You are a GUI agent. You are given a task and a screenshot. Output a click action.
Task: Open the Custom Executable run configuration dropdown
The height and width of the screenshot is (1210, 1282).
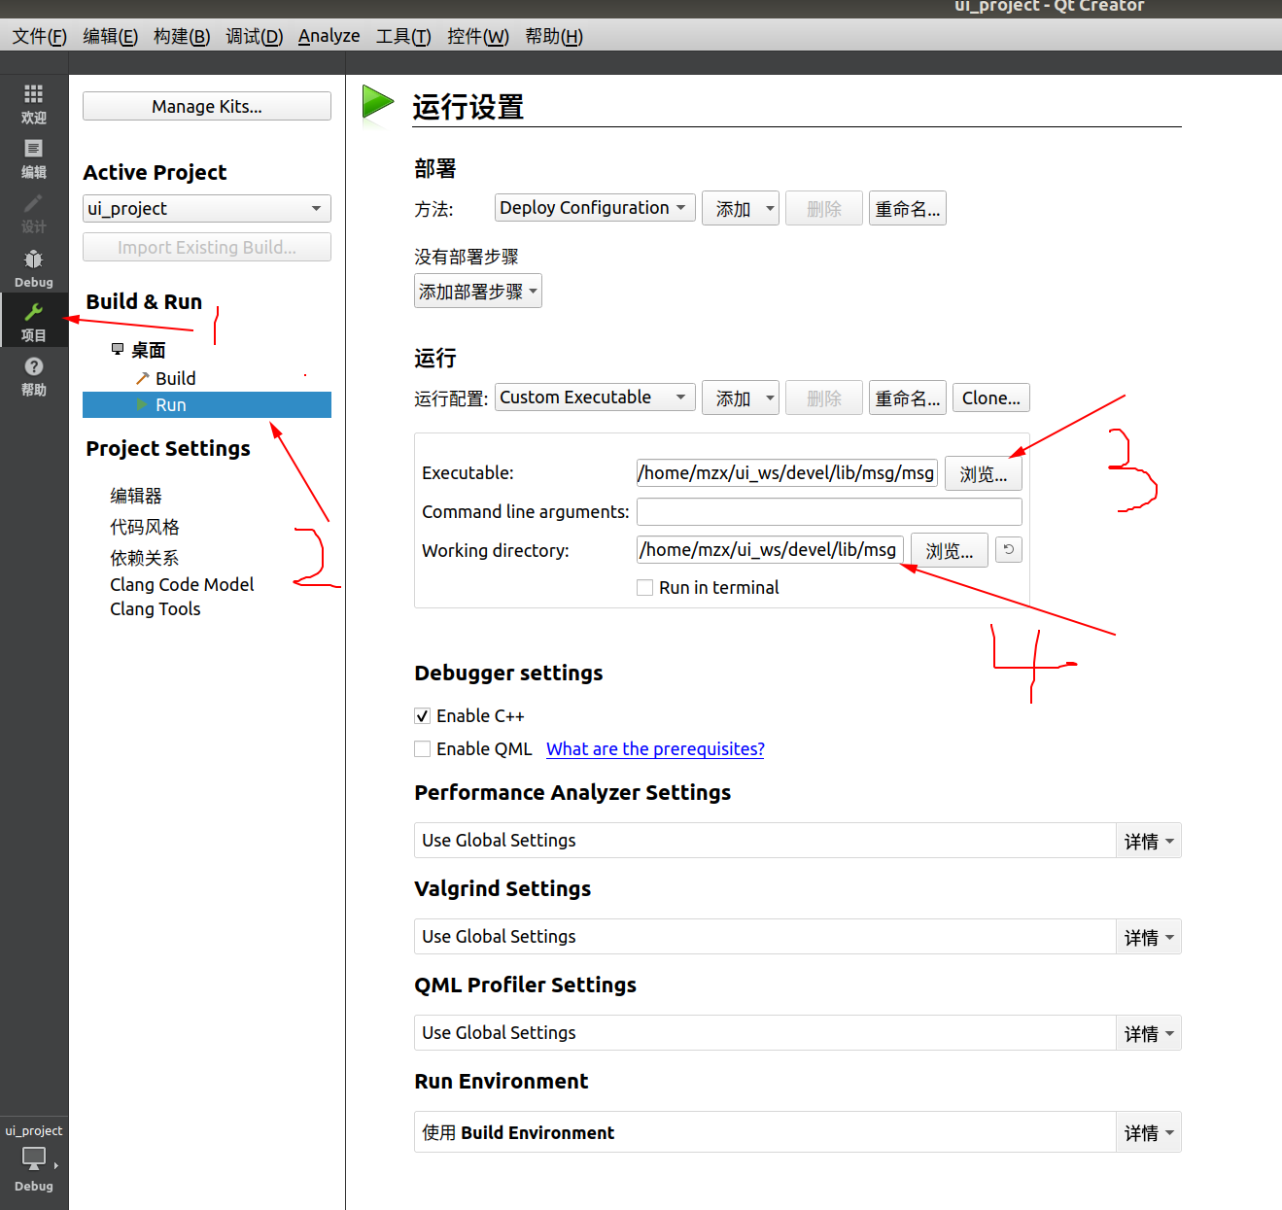(594, 397)
